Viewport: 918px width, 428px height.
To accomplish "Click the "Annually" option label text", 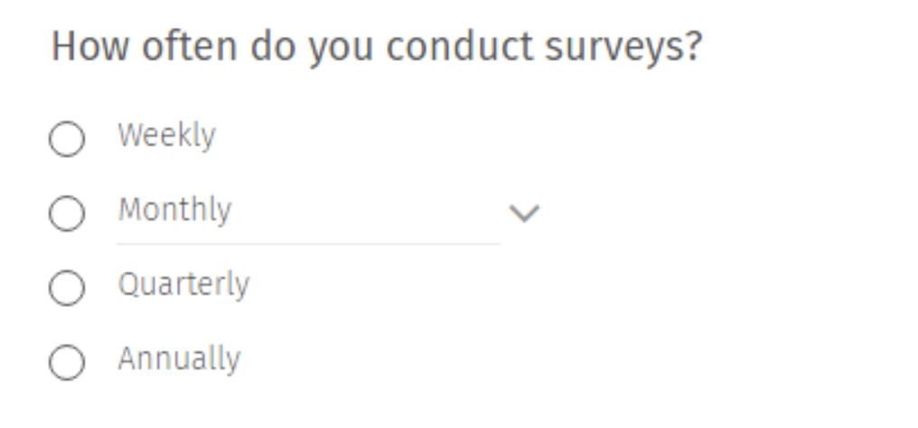I will (179, 359).
